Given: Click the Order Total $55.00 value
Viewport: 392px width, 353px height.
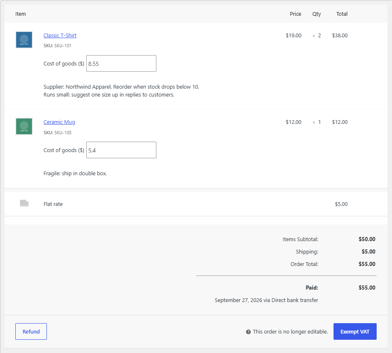Looking at the screenshot, I should click(x=367, y=264).
